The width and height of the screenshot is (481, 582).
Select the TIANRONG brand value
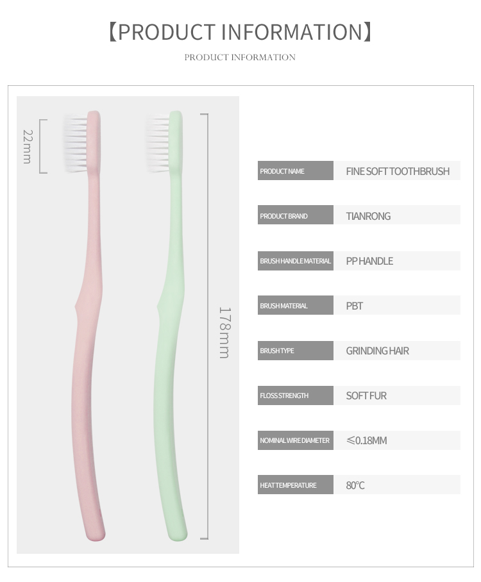[368, 216]
